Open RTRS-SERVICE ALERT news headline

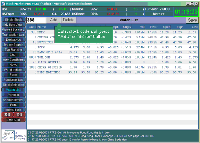tap(91, 136)
